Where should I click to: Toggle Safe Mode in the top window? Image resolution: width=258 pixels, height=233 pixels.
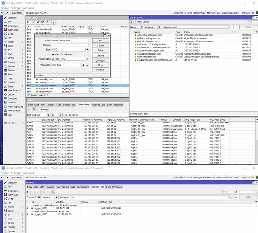tap(17, 13)
